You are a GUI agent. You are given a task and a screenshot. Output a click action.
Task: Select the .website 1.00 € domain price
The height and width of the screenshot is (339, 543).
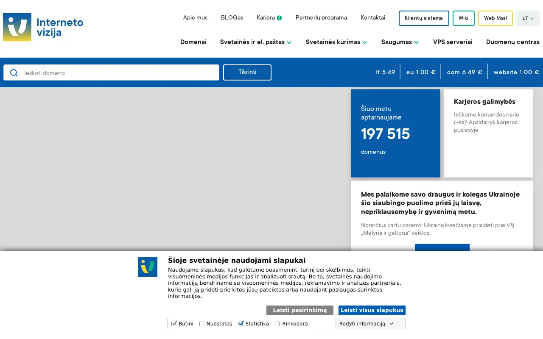(x=516, y=72)
